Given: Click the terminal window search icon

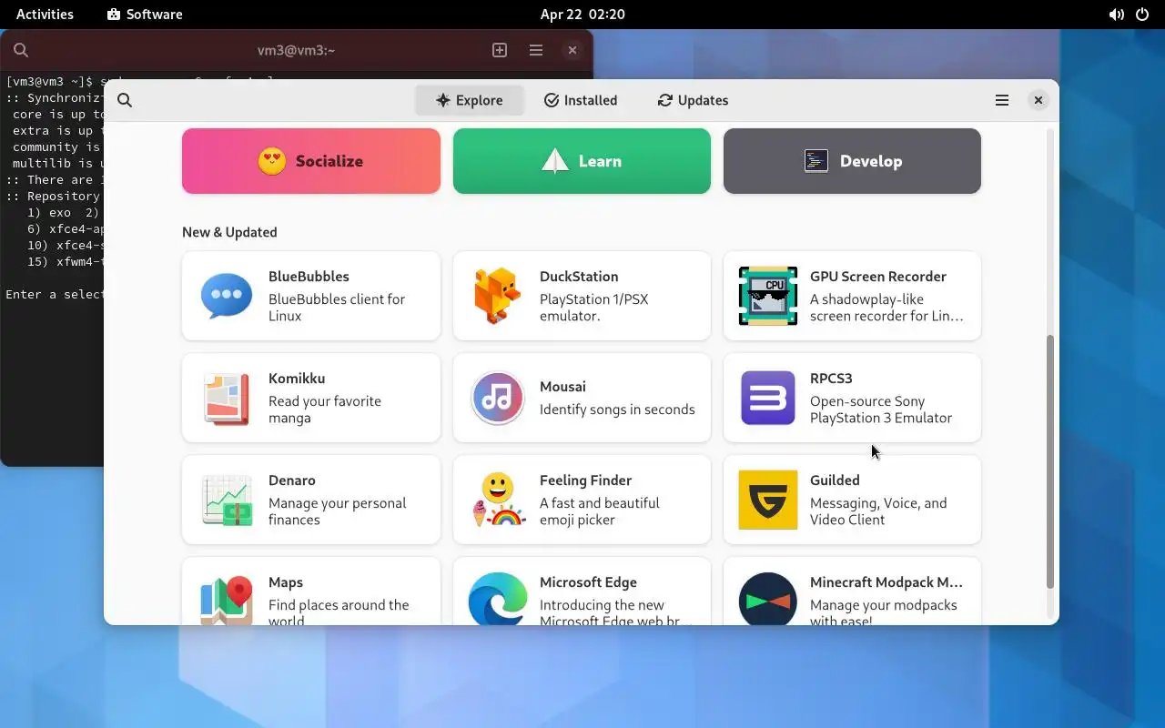Looking at the screenshot, I should tap(21, 50).
